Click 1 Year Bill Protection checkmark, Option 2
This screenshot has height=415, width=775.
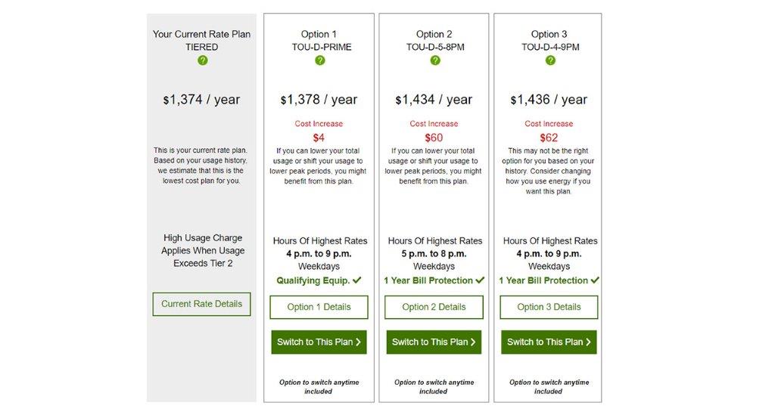pos(480,280)
